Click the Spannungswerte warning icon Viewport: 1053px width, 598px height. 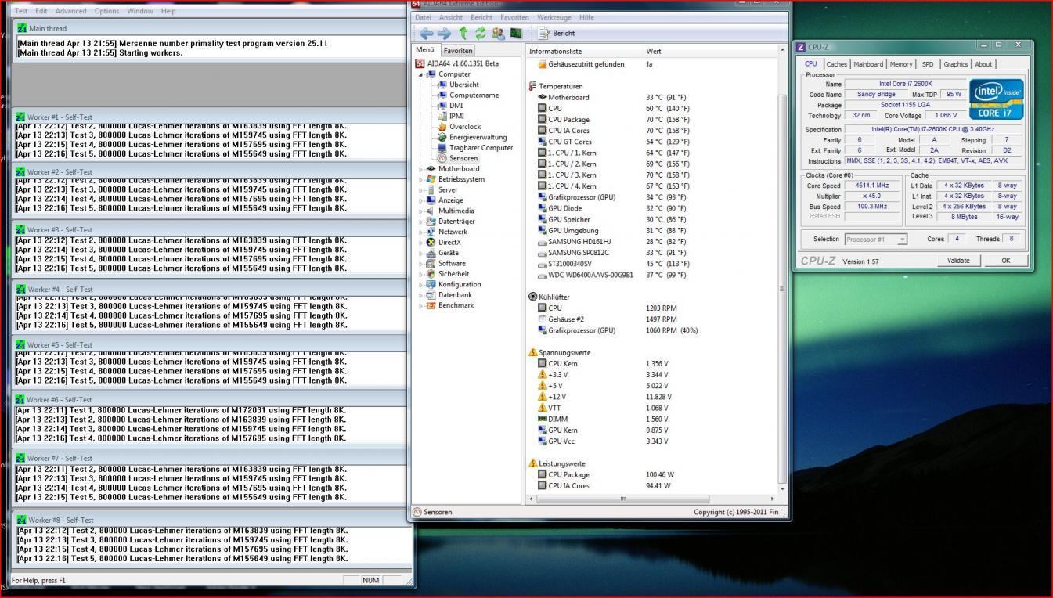click(x=533, y=352)
